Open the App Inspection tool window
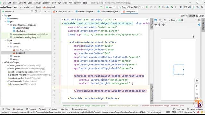205x115 pixels. (x=79, y=109)
